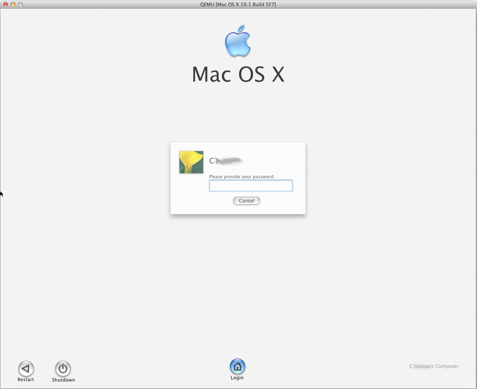
Task: Close the QEMU window with red button
Action: (x=6, y=4)
